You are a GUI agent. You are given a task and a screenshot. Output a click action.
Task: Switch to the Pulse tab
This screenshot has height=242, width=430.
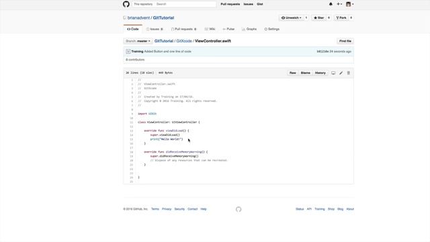tap(228, 29)
